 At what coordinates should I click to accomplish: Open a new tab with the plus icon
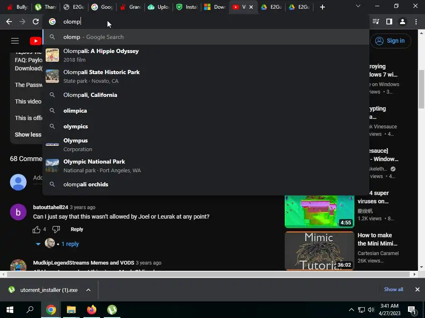(x=322, y=7)
